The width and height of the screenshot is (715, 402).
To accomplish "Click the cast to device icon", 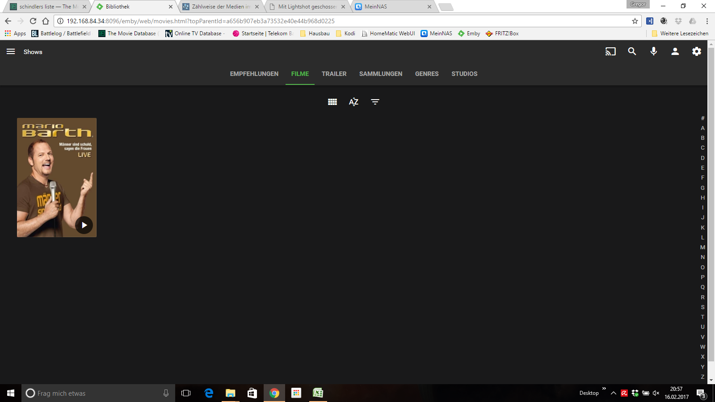I will pos(610,52).
